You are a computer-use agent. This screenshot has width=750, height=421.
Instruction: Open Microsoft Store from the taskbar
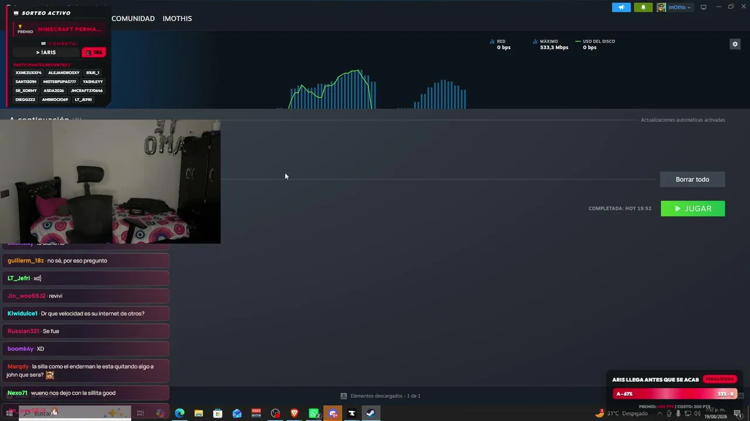click(218, 413)
